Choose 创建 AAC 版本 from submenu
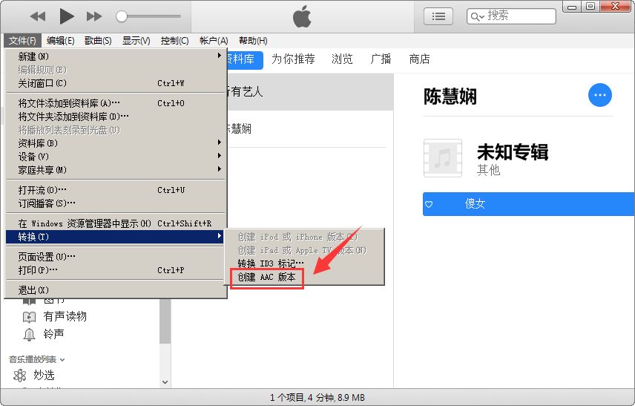Image resolution: width=635 pixels, height=406 pixels. [266, 277]
